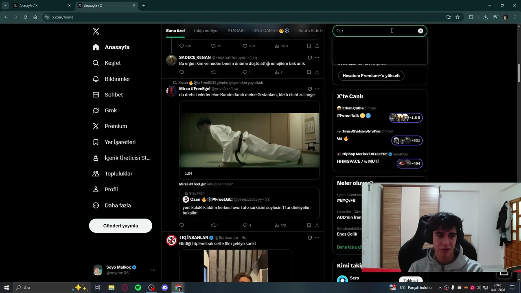The image size is (521, 293).
Task: Open Chrome three-dot menu
Action: 515,17
